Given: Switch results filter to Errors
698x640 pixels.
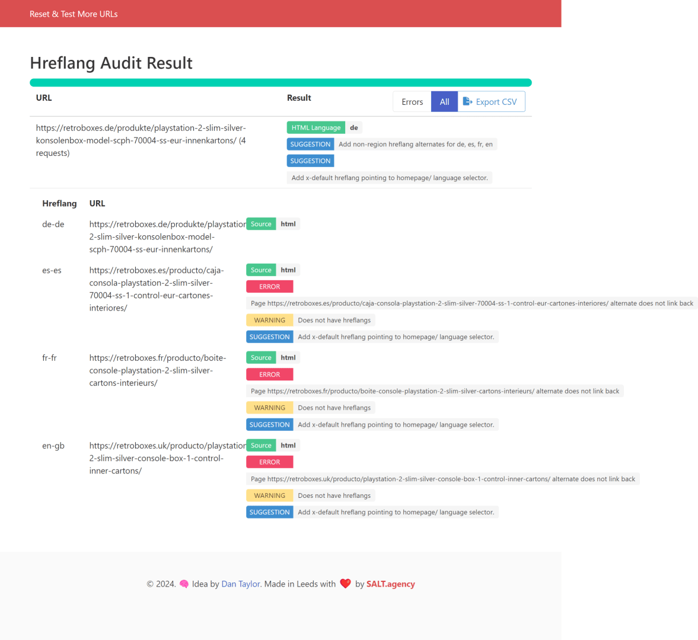Looking at the screenshot, I should [412, 102].
